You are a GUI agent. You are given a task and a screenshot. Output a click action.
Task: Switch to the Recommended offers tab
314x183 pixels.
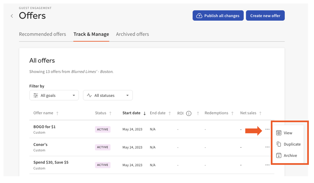point(42,34)
